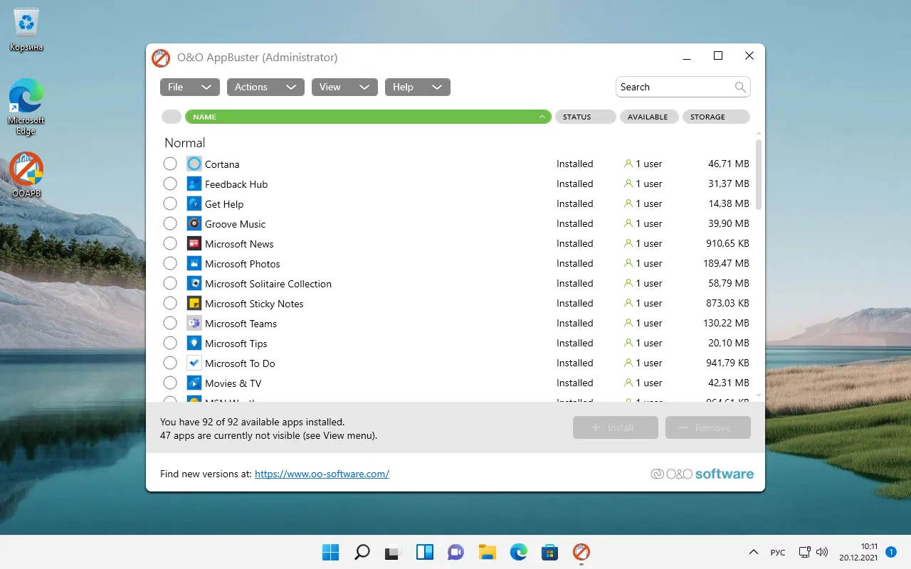Select the OOAPB desktop shortcut
The height and width of the screenshot is (569, 911).
point(26,175)
